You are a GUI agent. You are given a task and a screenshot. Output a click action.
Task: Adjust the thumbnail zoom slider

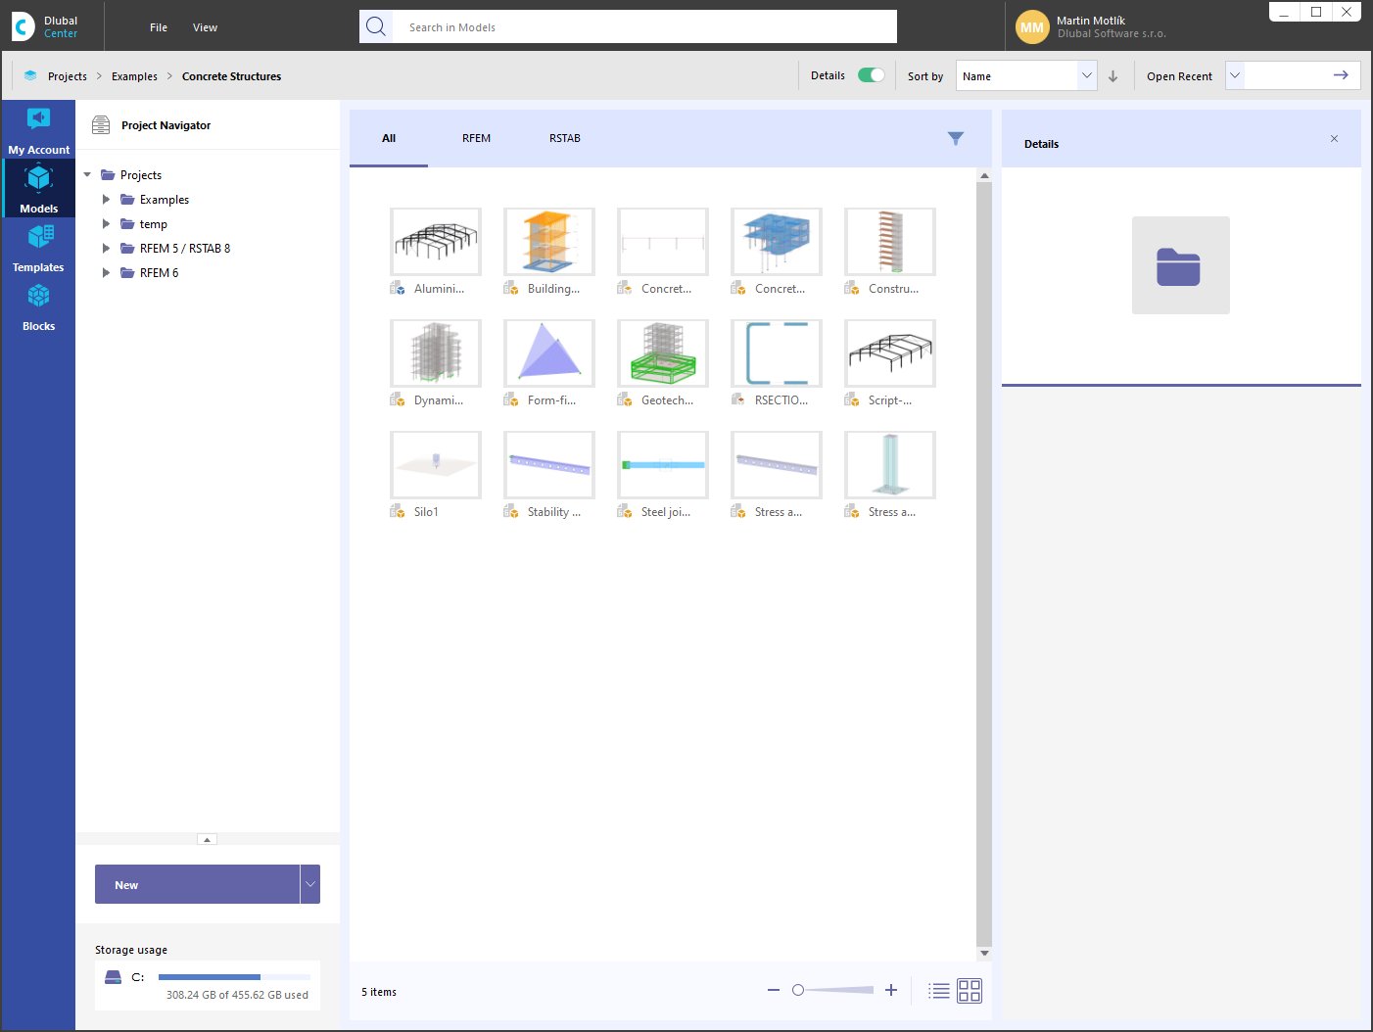tap(798, 990)
